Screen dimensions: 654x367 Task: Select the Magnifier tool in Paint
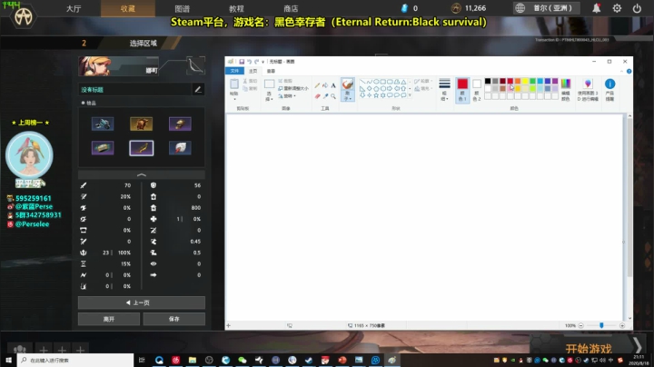333,96
